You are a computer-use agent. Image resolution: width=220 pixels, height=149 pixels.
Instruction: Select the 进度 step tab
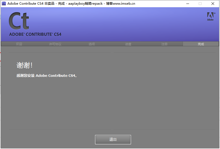point(128,44)
